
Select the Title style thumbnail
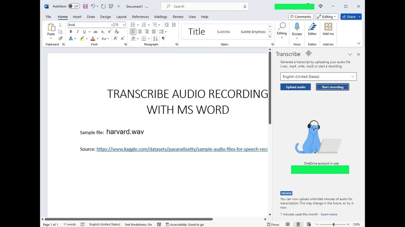click(x=196, y=32)
